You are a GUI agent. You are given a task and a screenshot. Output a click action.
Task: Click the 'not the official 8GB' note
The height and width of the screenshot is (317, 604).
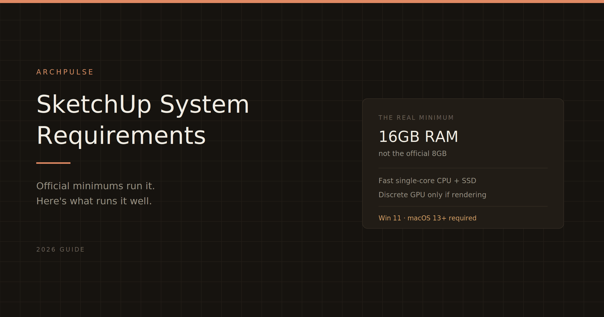412,153
